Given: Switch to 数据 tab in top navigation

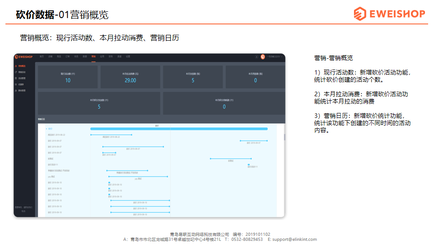Looking at the screenshot, I should (85, 56).
